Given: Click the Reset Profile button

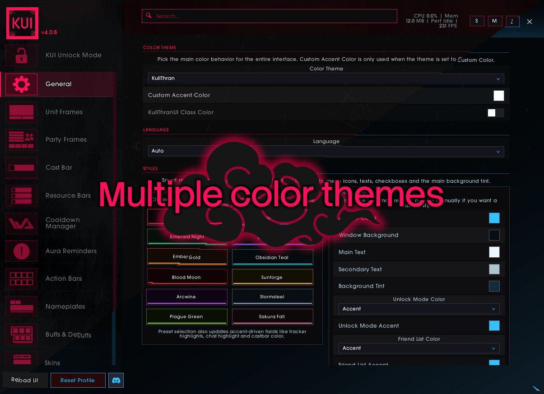Looking at the screenshot, I should (x=78, y=380).
